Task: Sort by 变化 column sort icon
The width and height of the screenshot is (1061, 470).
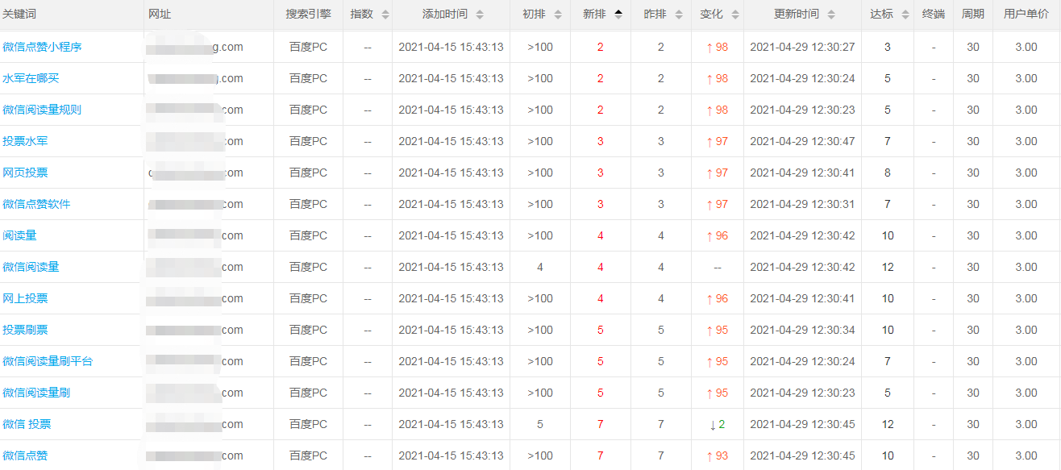Action: pos(734,15)
